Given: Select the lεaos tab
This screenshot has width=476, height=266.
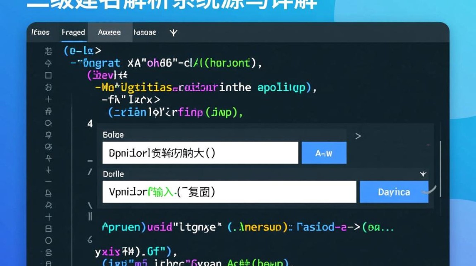Looking at the screenshot, I should click(40, 33).
